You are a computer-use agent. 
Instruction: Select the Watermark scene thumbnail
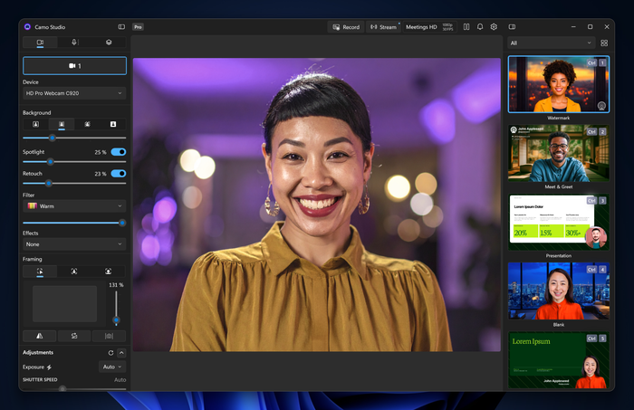pyautogui.click(x=559, y=84)
